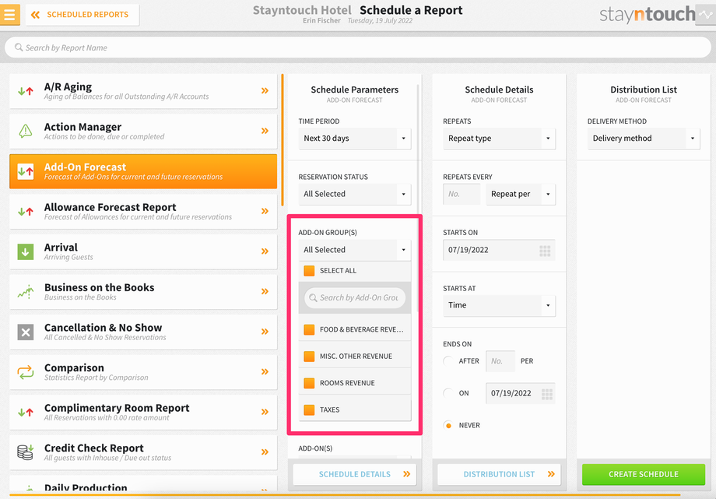Open the Ends On calendar icon
This screenshot has height=499, width=716.
[546, 394]
